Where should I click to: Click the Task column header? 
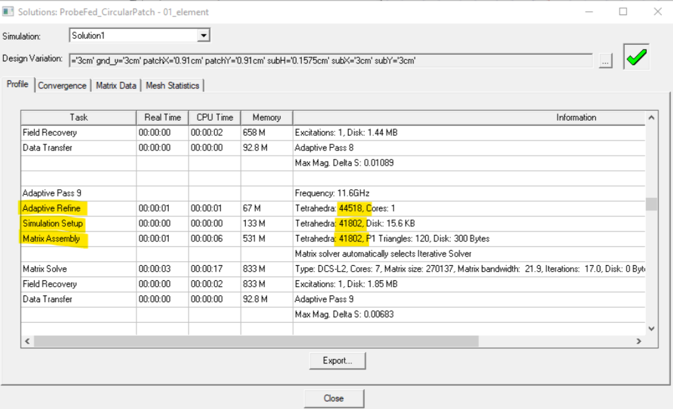(79, 117)
